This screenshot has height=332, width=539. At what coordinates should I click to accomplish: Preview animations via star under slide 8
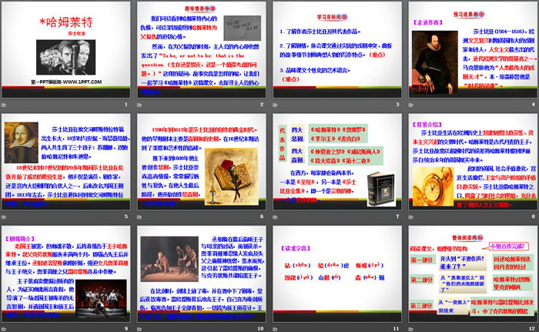[x=410, y=216]
